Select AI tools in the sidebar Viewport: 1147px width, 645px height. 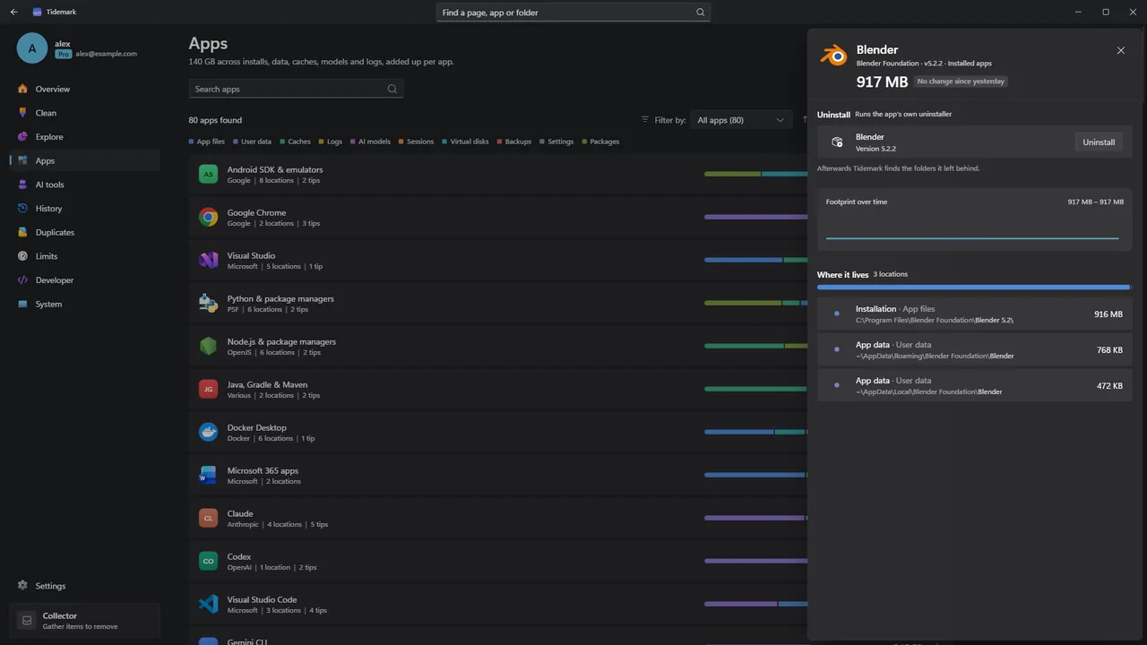click(84, 185)
